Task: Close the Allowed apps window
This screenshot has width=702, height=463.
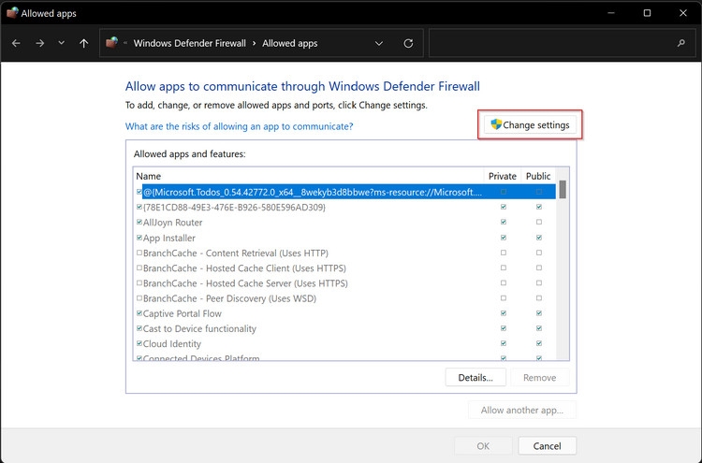Action: (683, 13)
